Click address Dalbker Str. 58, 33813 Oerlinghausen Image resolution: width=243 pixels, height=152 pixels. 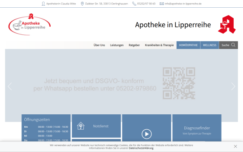tap(107, 4)
